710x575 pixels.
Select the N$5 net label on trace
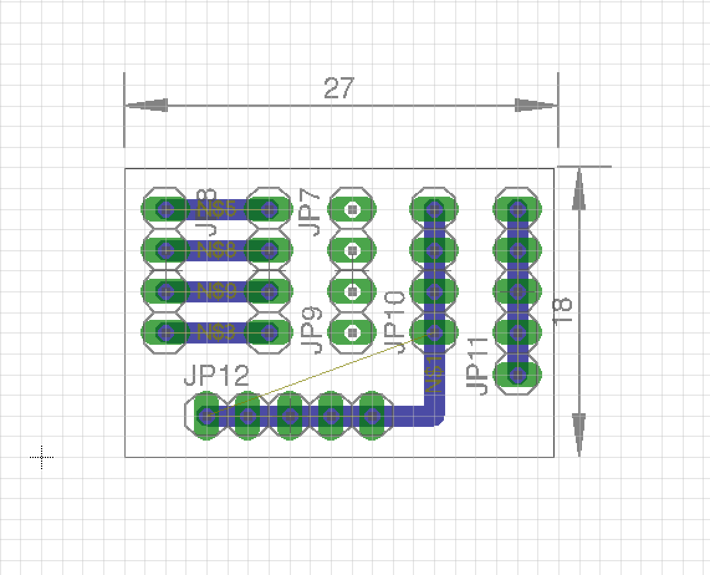click(217, 209)
